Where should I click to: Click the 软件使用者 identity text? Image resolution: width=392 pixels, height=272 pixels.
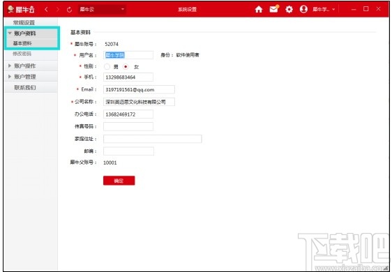[x=188, y=55]
